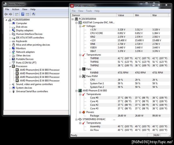The image size is (174, 145).
Task: Open File menu in HWMonitor
Action: [74, 11]
